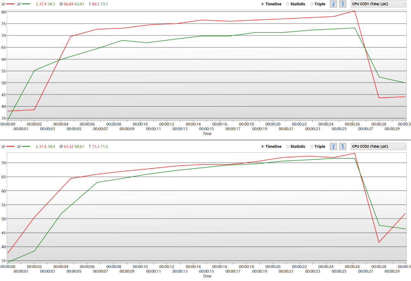Choose Timeline radio button in CCD1 panel
The height and width of the screenshot is (281, 411).
pos(263,4)
